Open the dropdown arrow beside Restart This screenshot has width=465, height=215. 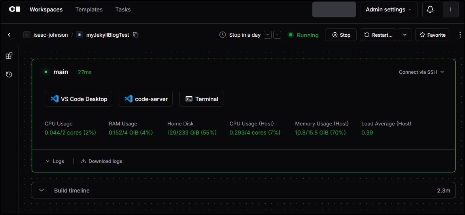pyautogui.click(x=405, y=35)
